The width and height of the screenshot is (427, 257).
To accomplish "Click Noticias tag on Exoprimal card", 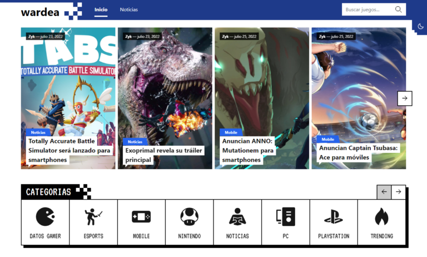I will (135, 142).
